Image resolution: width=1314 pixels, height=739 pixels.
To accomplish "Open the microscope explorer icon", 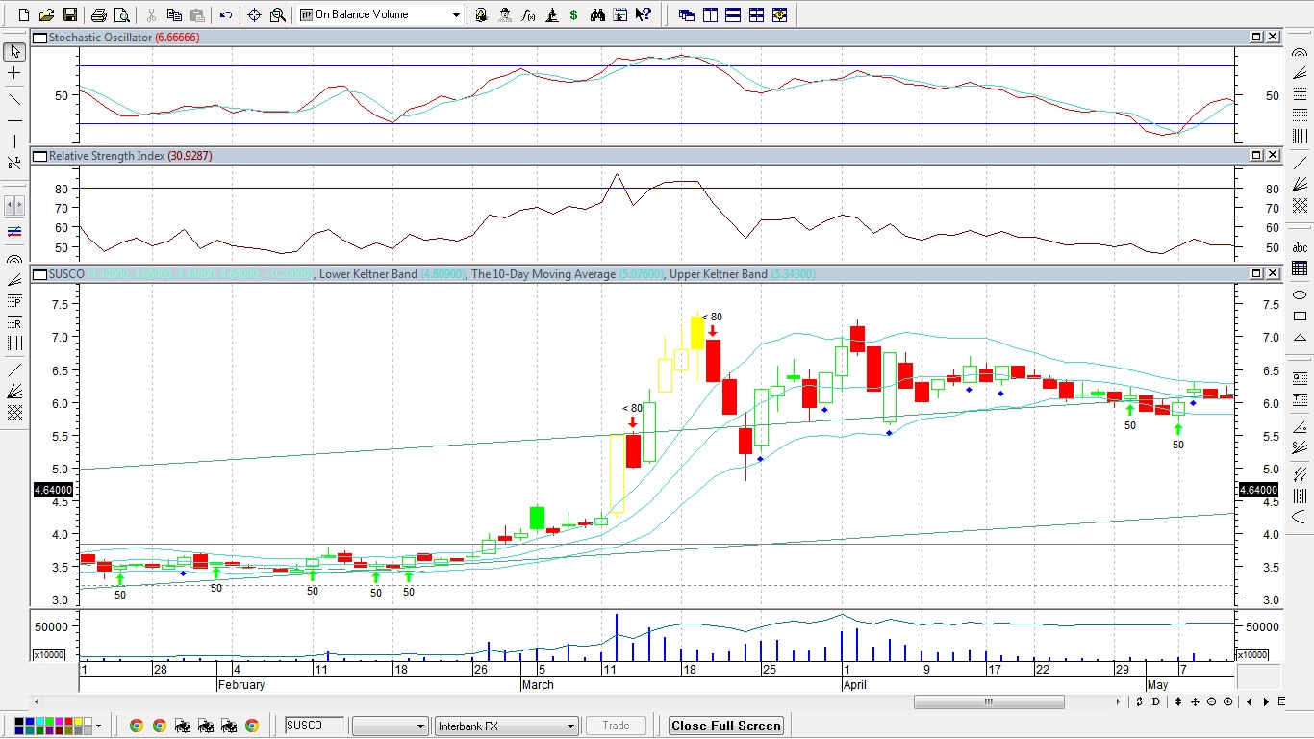I will click(x=551, y=14).
